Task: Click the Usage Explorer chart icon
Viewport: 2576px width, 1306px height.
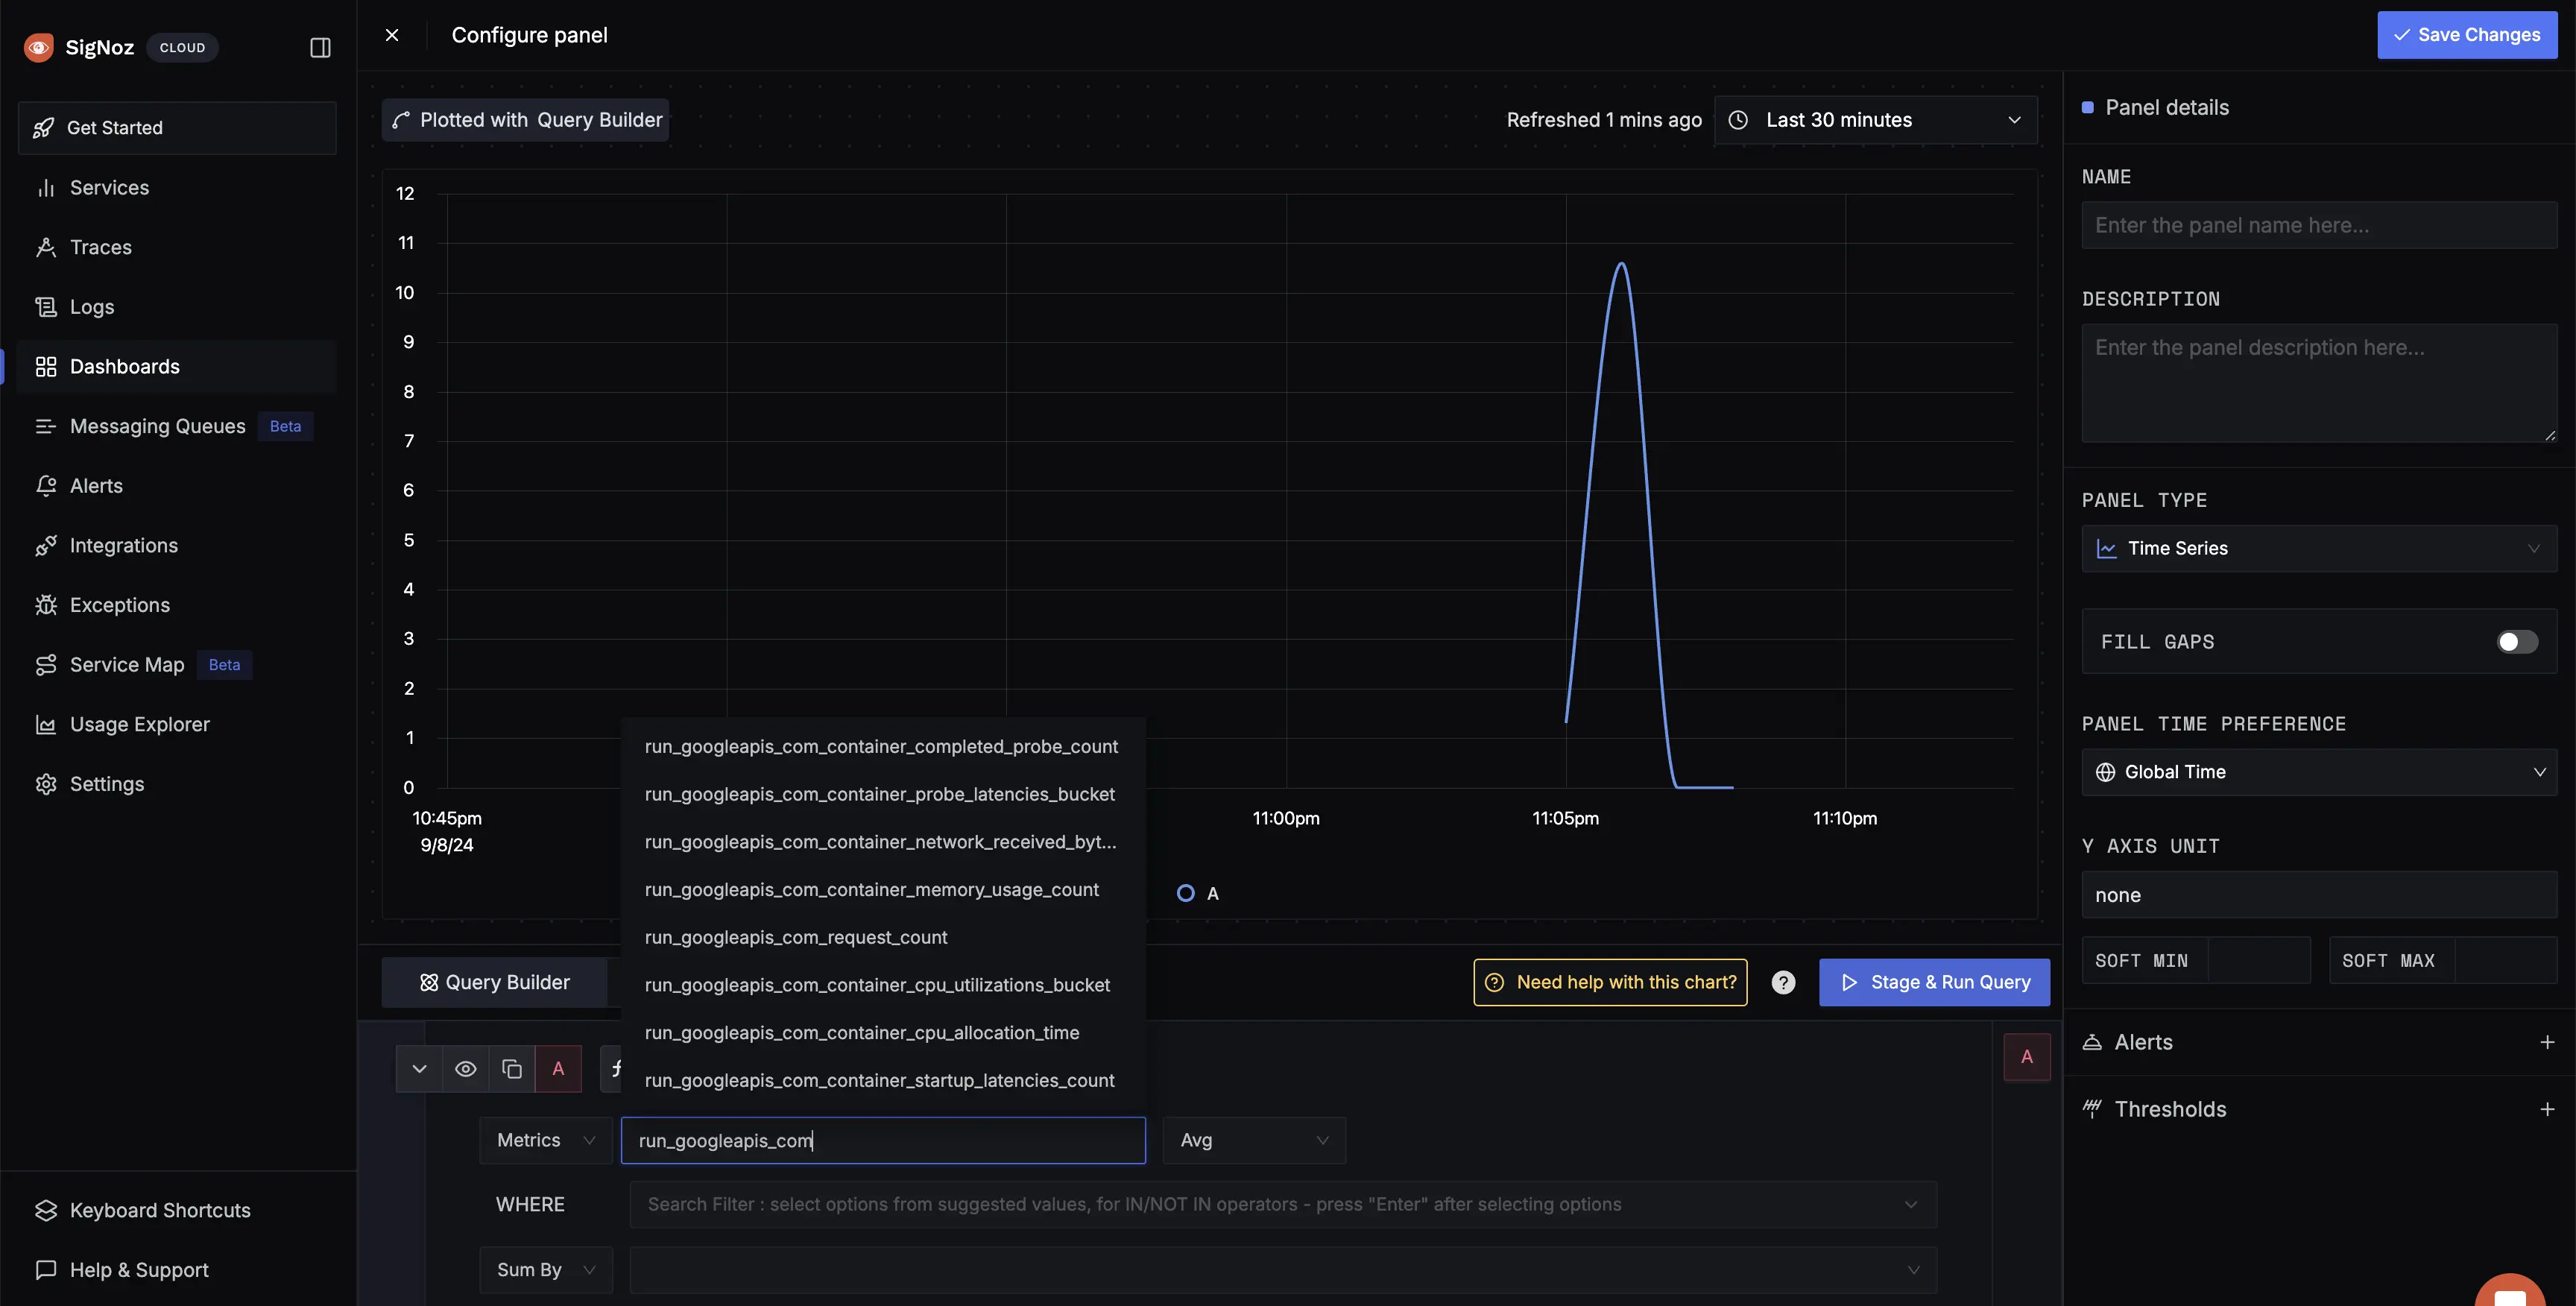Action: point(46,725)
